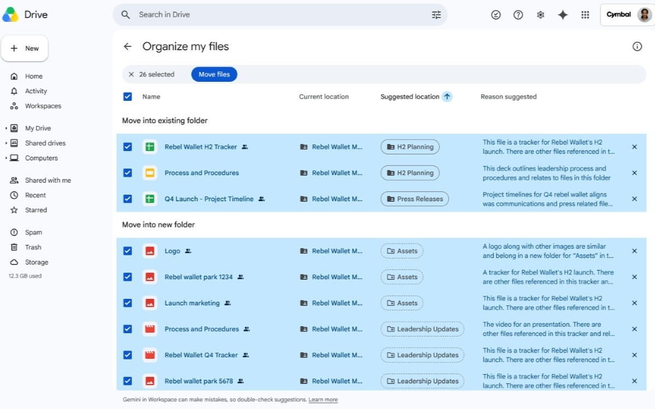This screenshot has width=655, height=409.
Task: Open the search filter options icon
Action: (x=436, y=15)
